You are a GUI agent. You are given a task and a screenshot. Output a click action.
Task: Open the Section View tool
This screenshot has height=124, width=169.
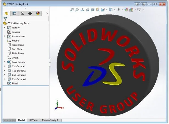tap(93, 10)
